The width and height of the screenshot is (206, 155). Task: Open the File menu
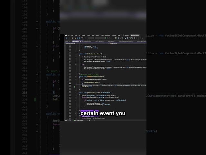pos(69,35)
